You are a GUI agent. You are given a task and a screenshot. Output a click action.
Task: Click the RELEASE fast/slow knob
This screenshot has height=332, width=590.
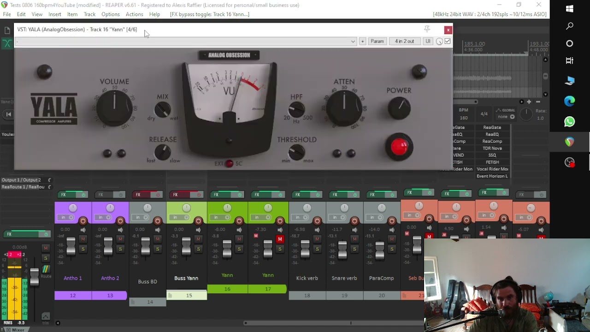162,152
